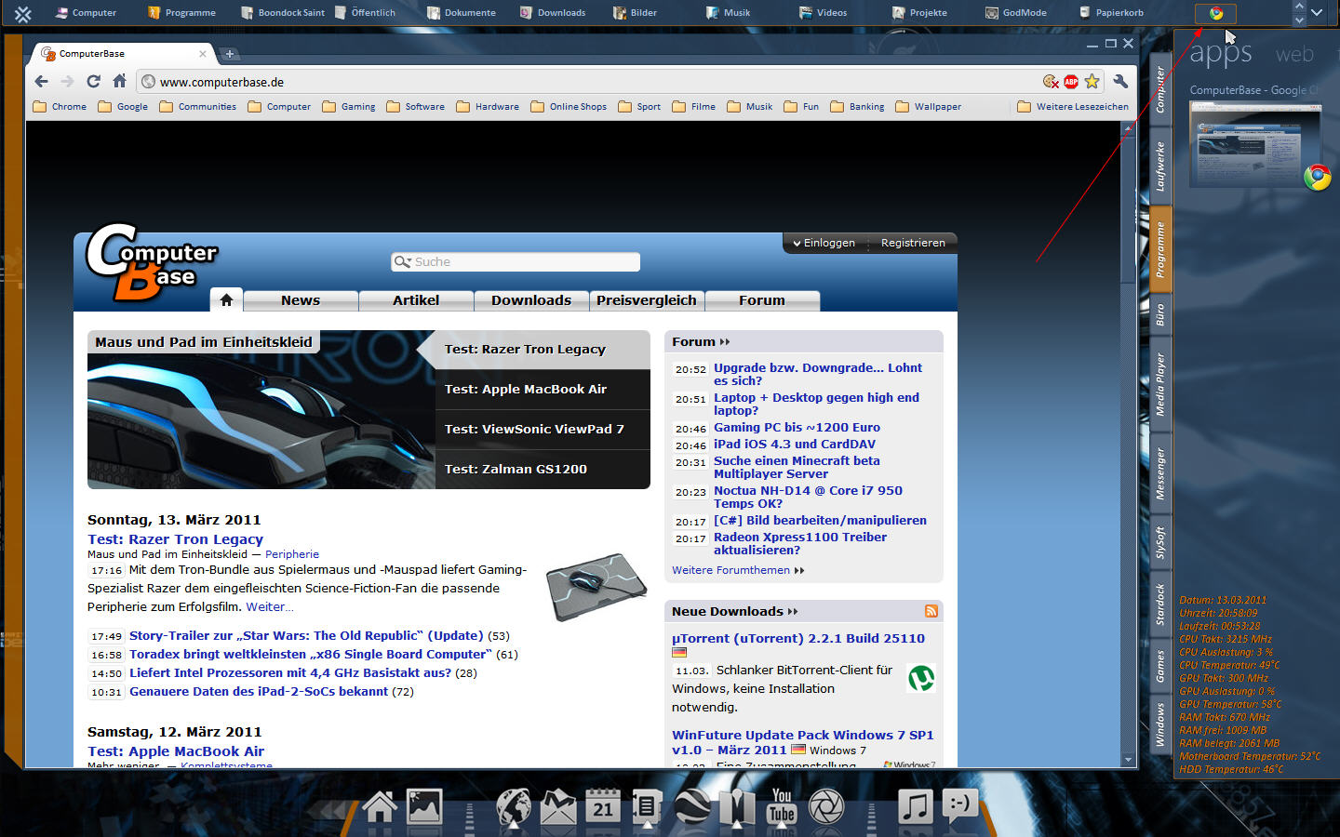Open the Communities bookmarks folder
The height and width of the screenshot is (837, 1340).
197,107
